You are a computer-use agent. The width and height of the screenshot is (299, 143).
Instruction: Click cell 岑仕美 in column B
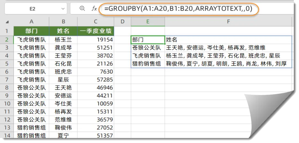coord(63,104)
